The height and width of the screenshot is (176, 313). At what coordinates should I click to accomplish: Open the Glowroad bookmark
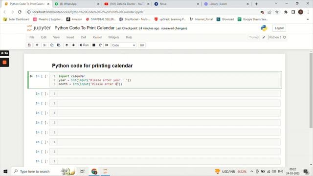click(225, 19)
